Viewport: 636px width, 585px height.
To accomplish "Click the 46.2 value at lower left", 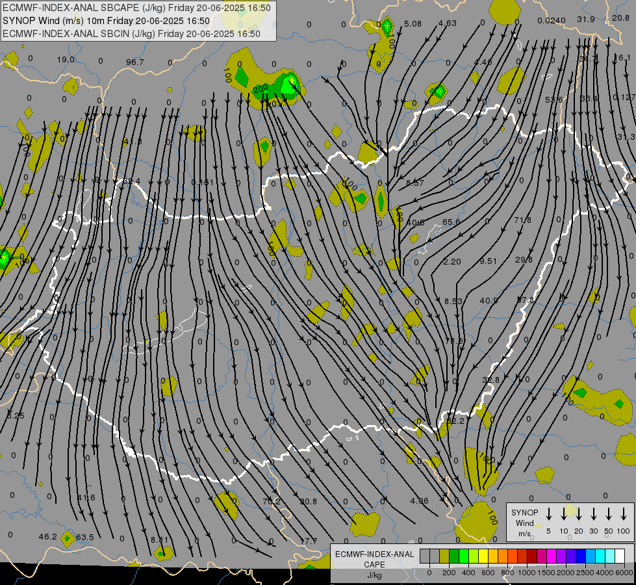I will (48, 537).
